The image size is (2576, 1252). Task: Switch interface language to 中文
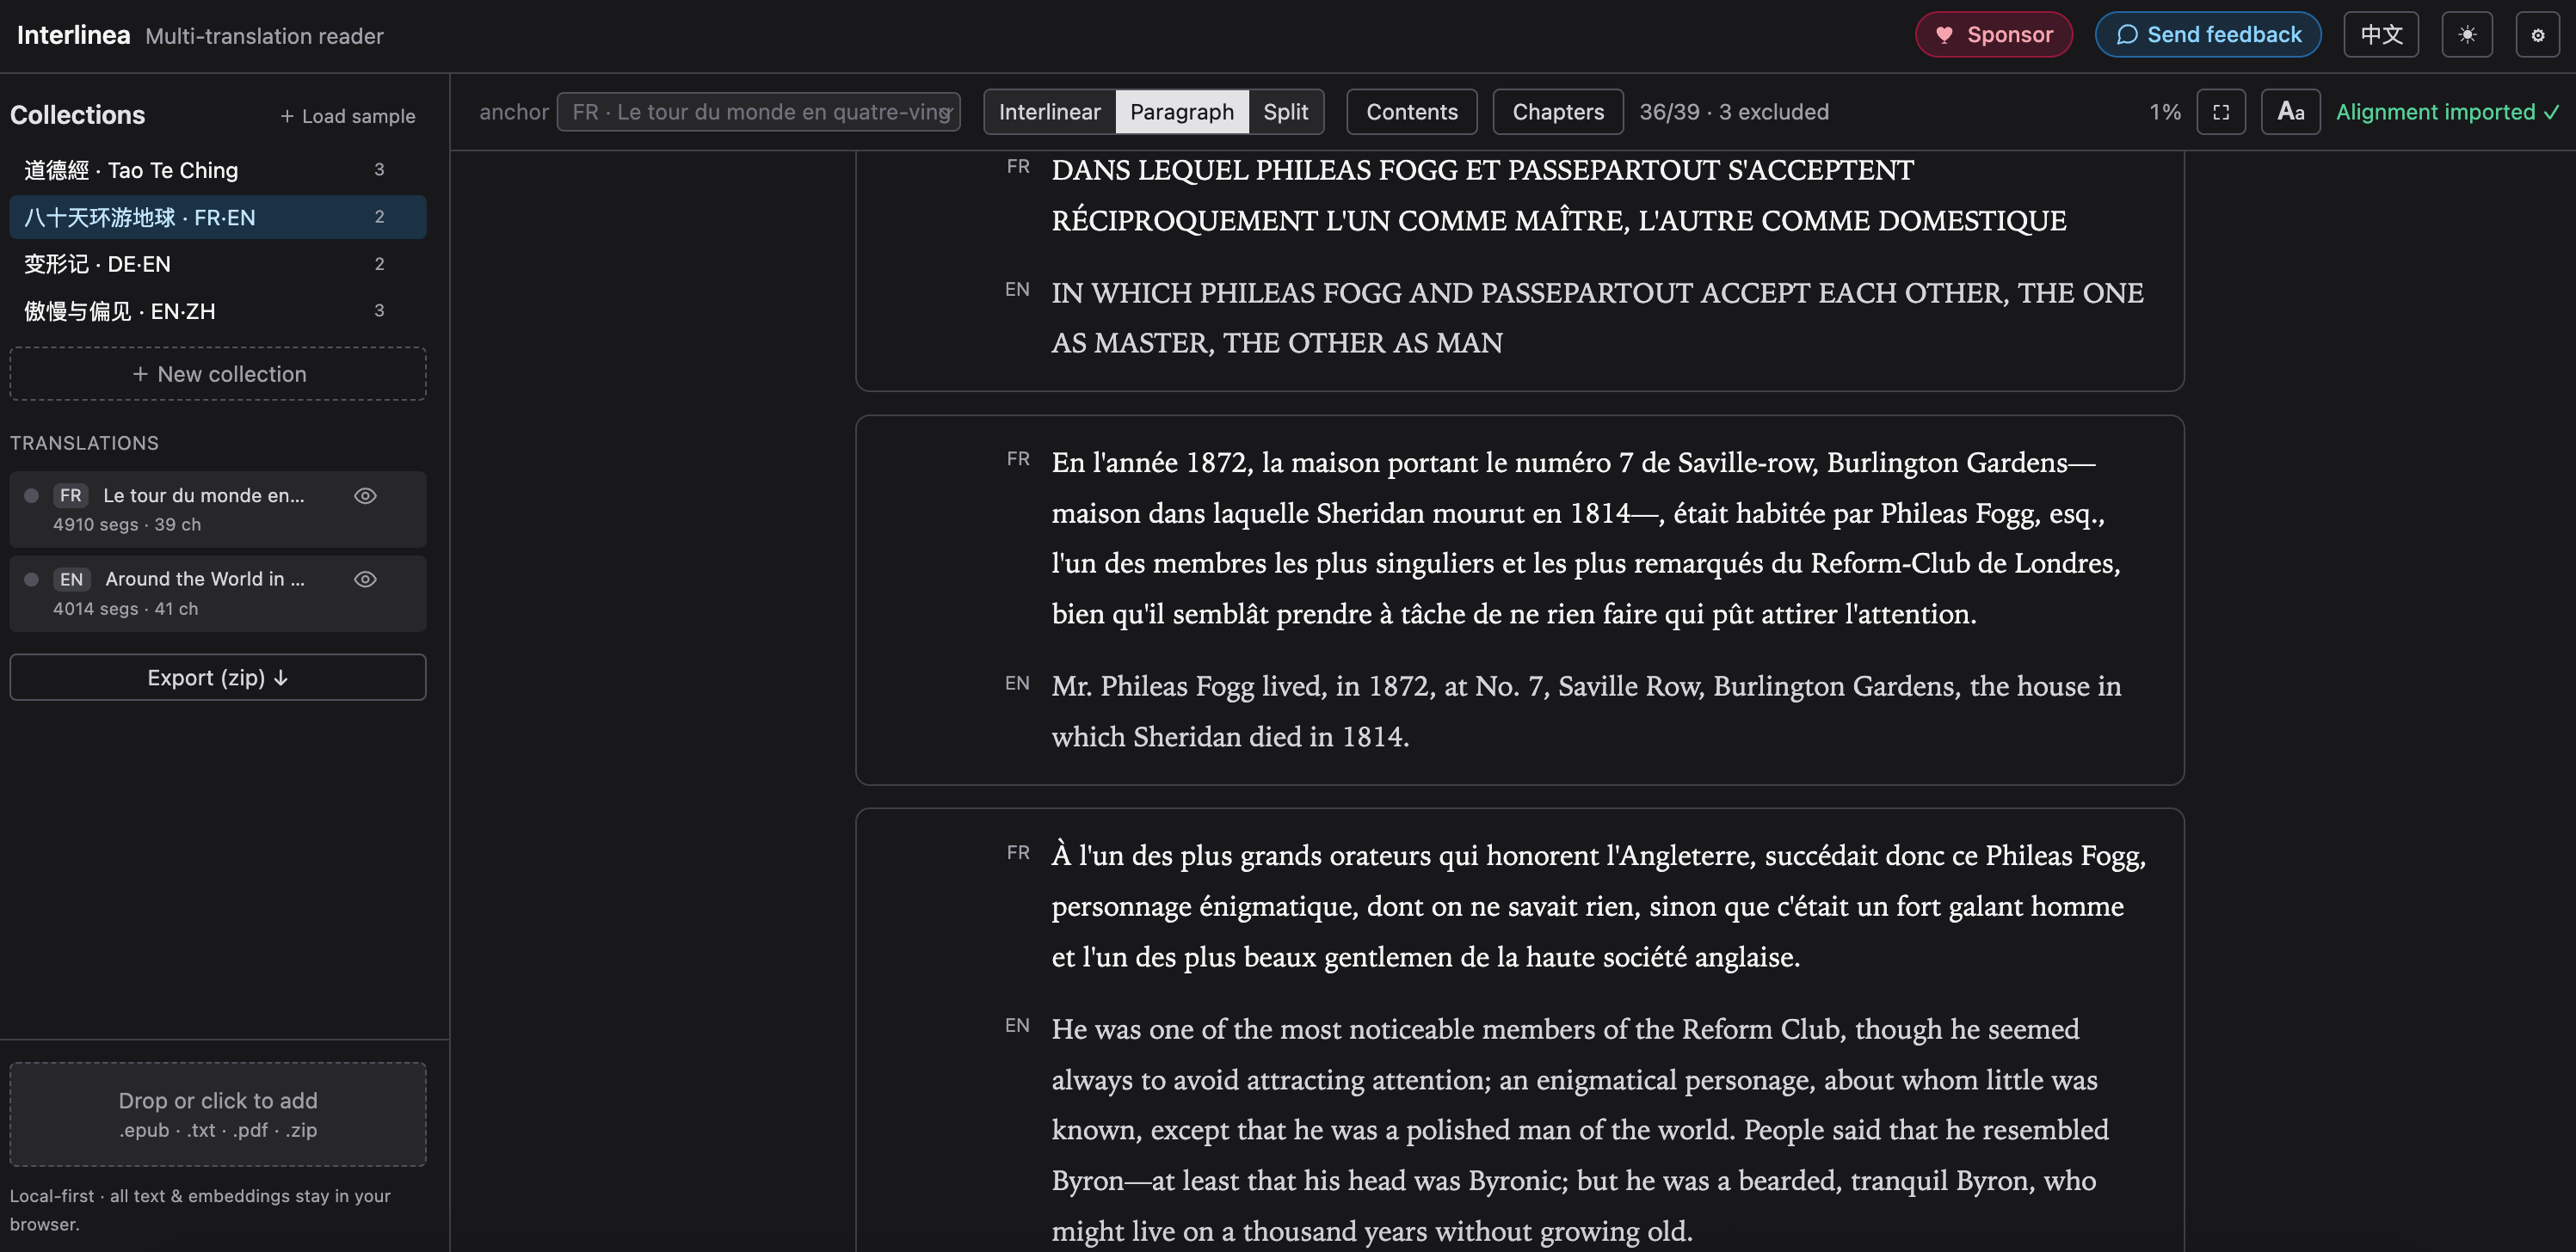coord(2380,35)
